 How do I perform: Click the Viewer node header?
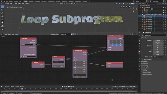click(114, 63)
